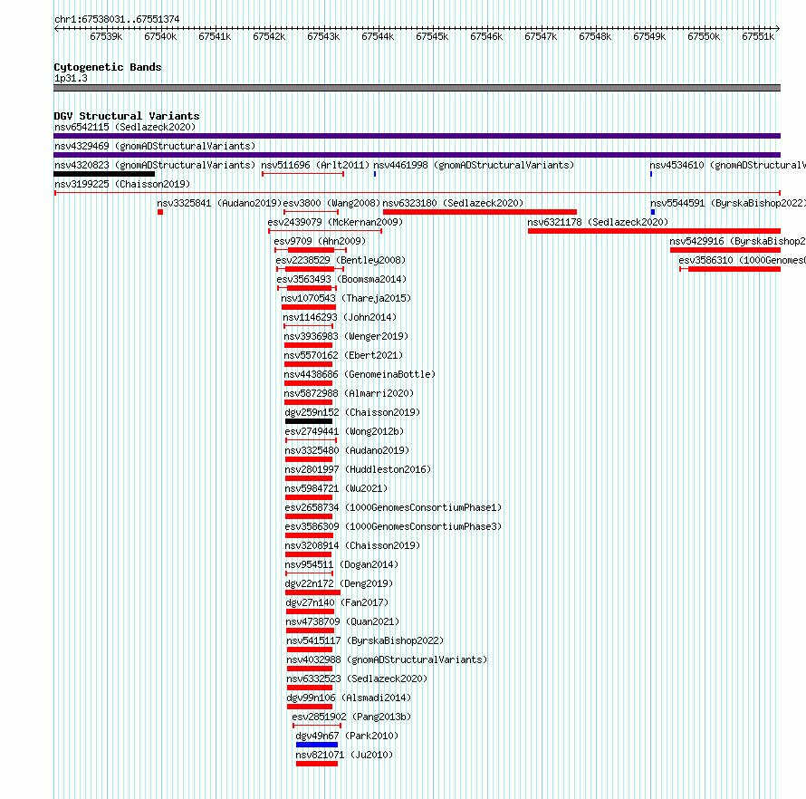This screenshot has height=799, width=806.
Task: Select nsv5872988 (Almarri2020) label
Action: pos(349,393)
